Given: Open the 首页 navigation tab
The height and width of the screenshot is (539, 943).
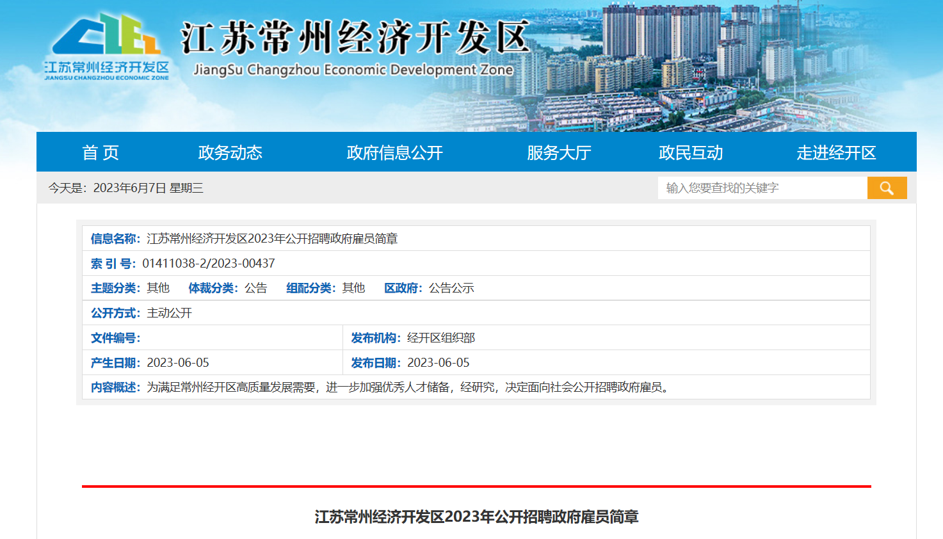Looking at the screenshot, I should (101, 152).
